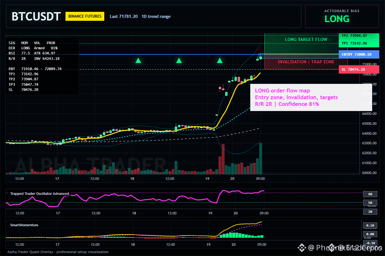Click the red SL 70476.28 price tag
The height and width of the screenshot is (256, 385).
point(359,69)
